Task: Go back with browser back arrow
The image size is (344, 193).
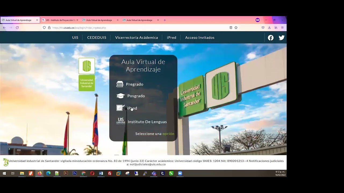Action: click(x=4, y=28)
